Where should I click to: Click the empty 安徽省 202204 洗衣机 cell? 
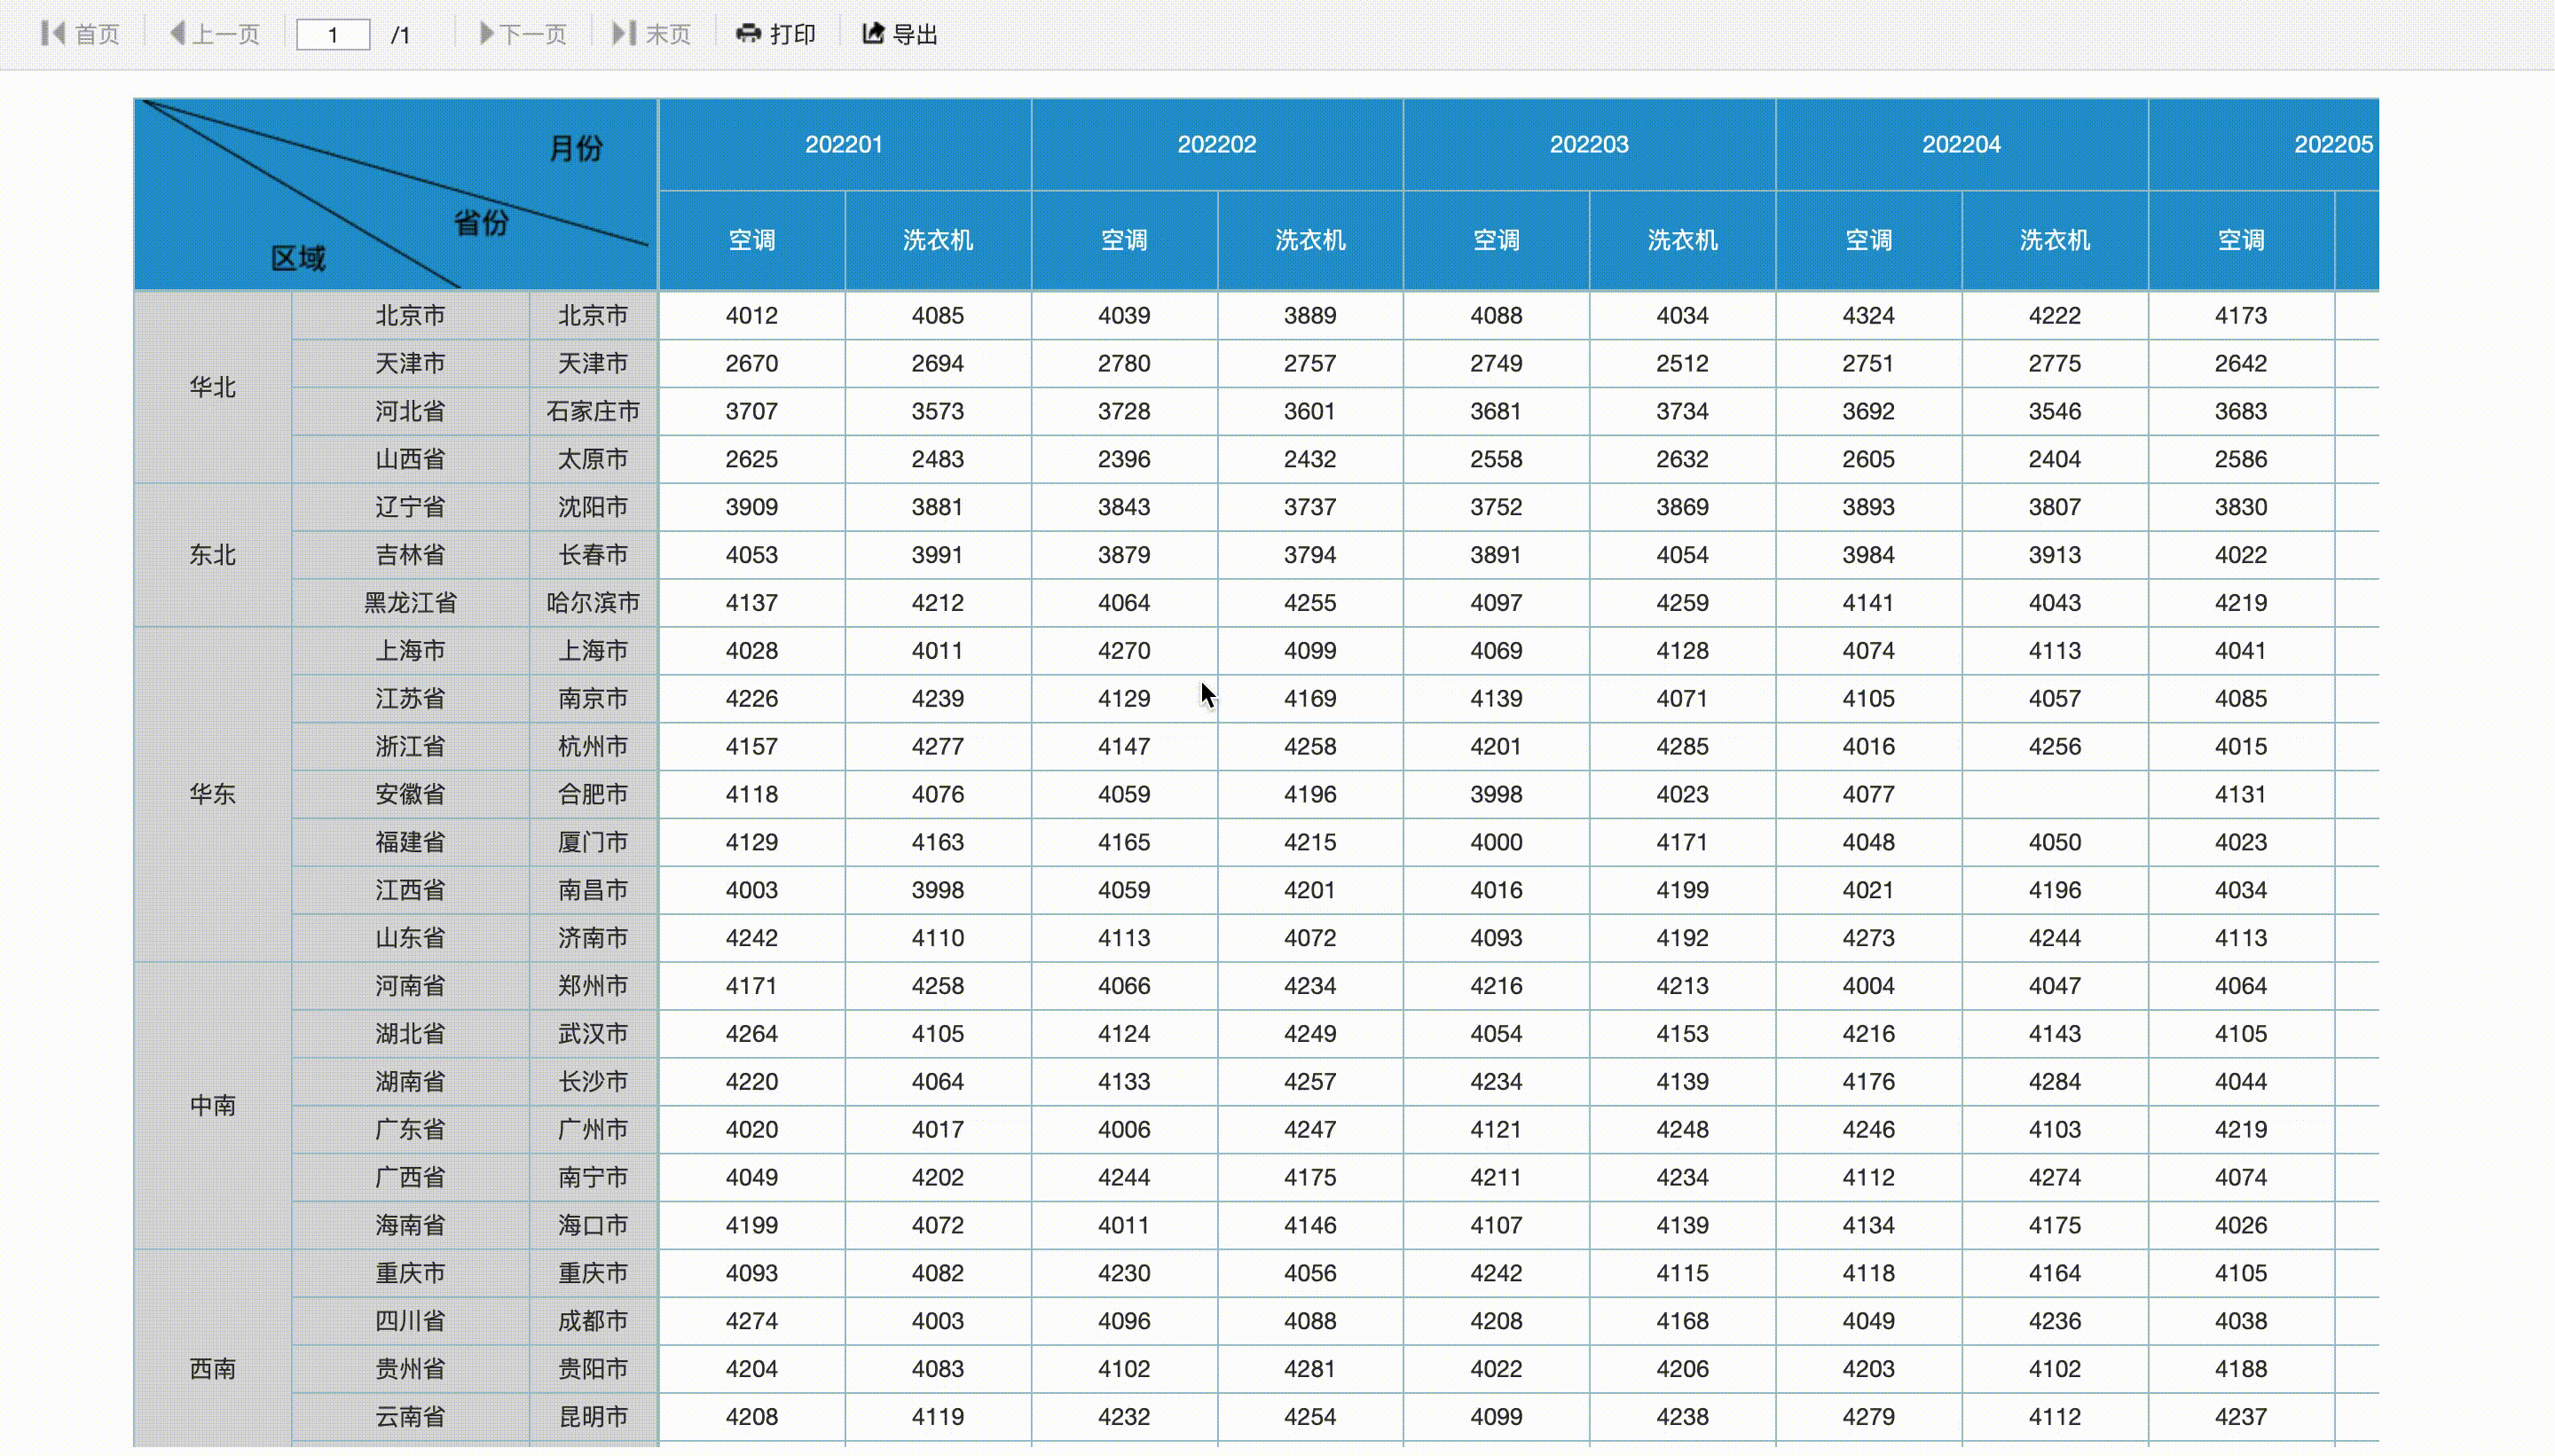pos(2054,794)
